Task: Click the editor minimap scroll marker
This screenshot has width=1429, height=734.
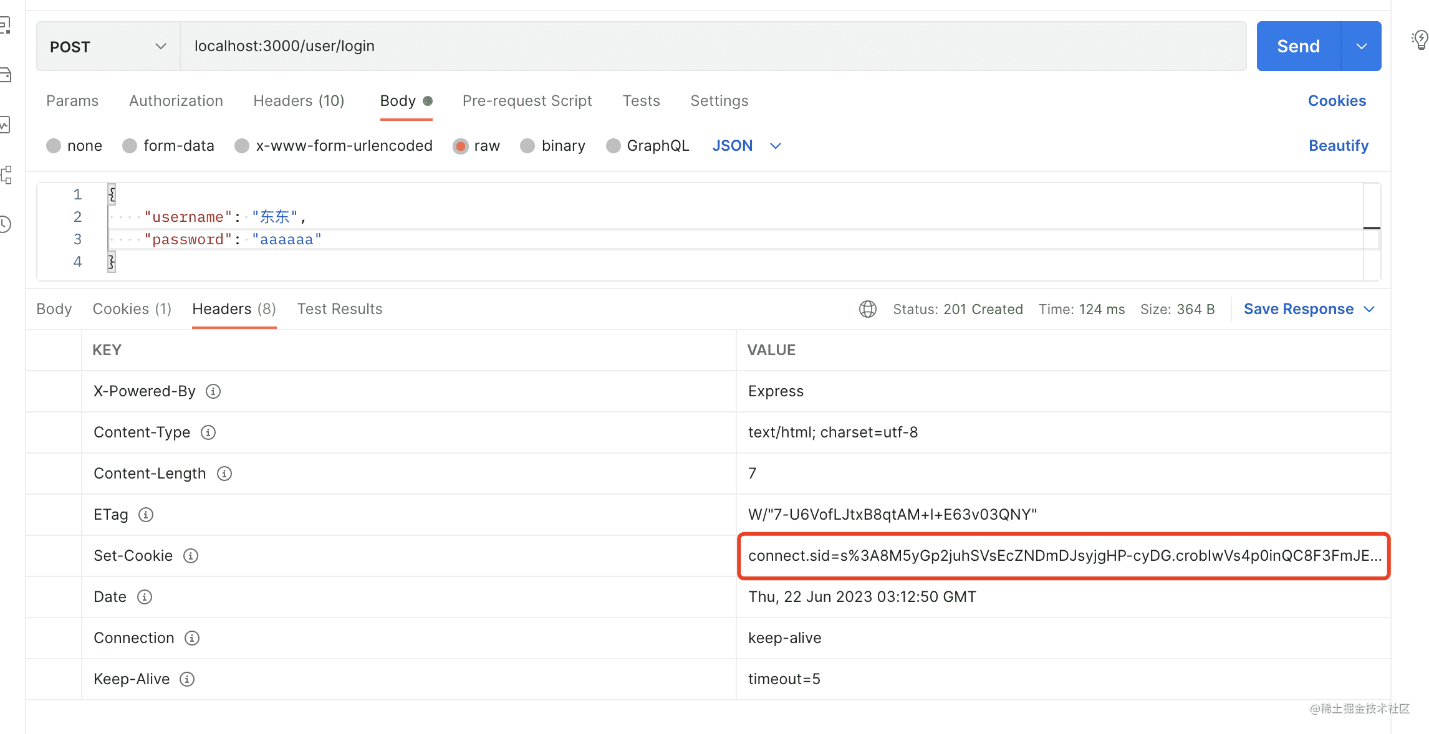Action: click(1372, 228)
